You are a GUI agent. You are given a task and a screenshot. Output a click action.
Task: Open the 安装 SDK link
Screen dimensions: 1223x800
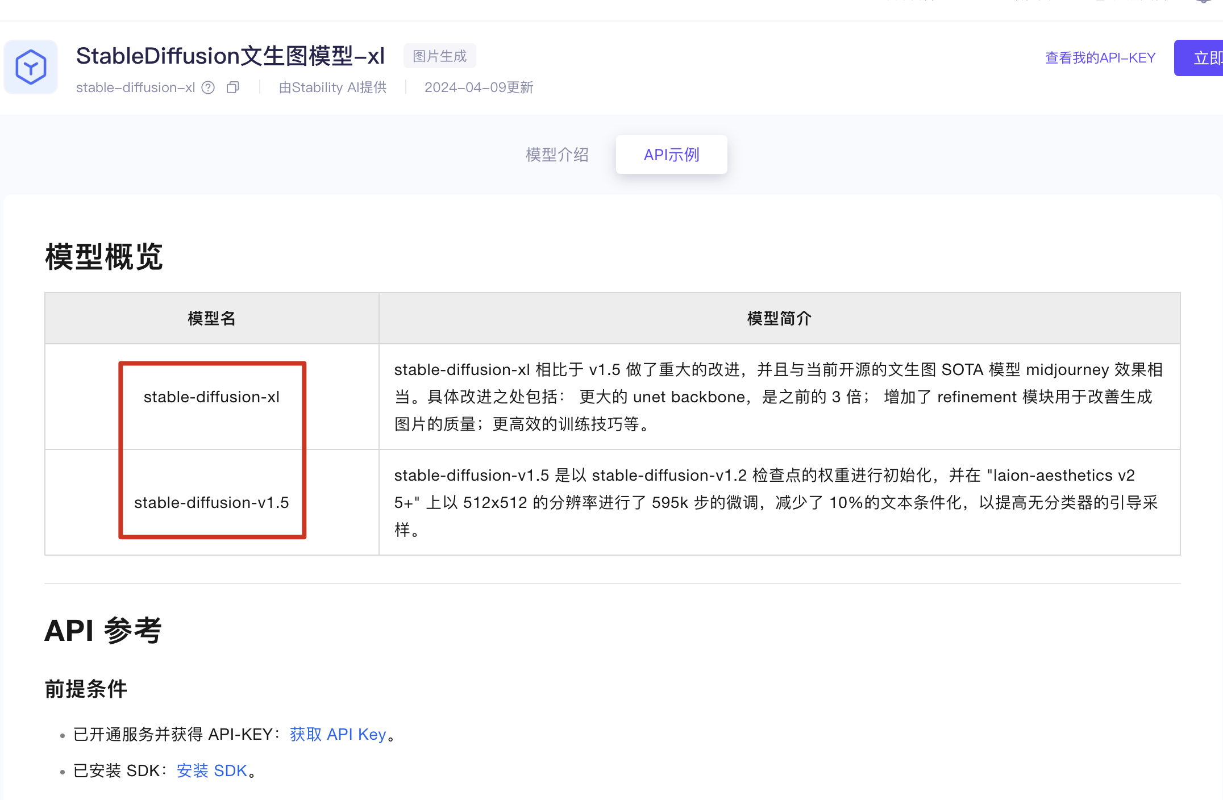click(x=212, y=770)
